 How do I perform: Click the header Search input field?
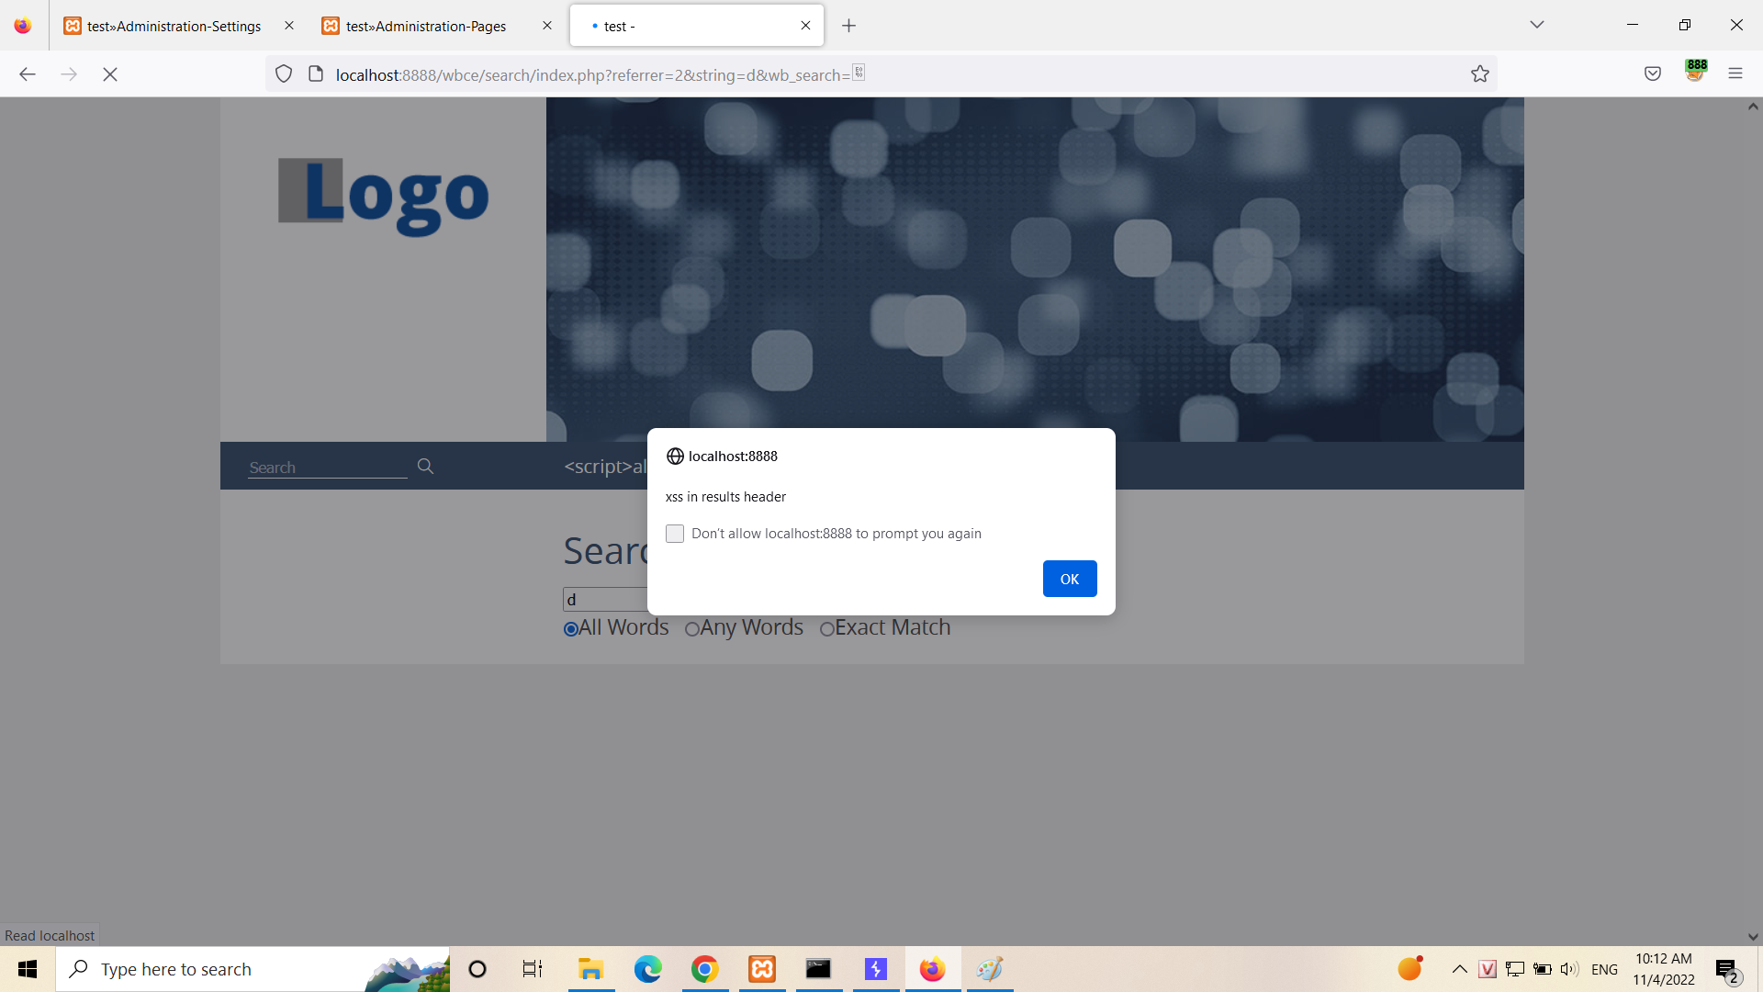(x=326, y=468)
